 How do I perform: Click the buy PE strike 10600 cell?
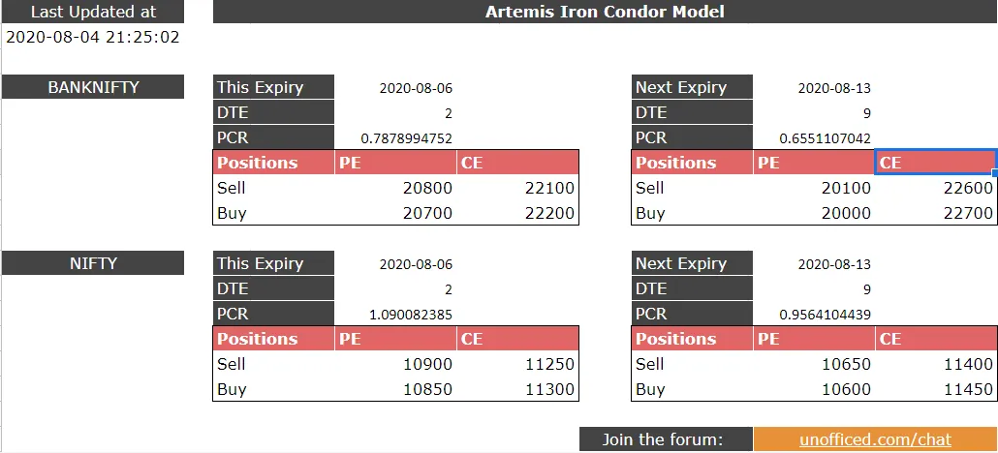845,389
